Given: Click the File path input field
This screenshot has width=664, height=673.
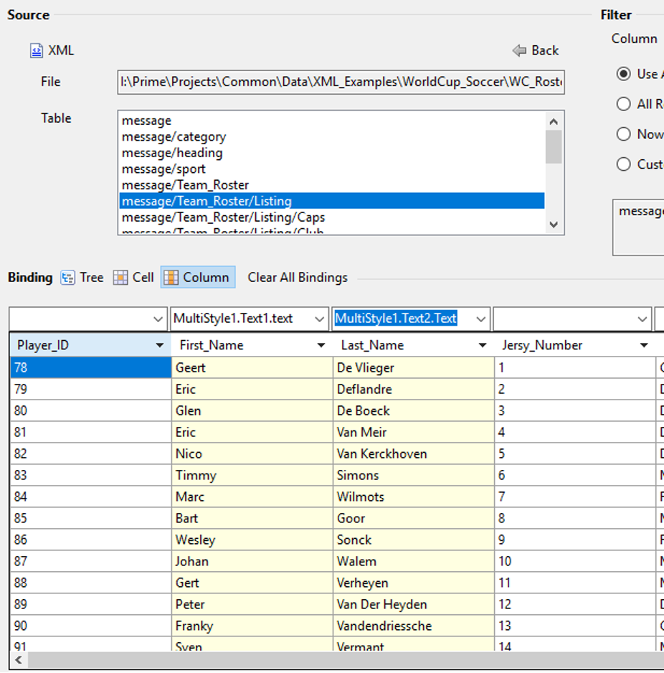Looking at the screenshot, I should 341,82.
